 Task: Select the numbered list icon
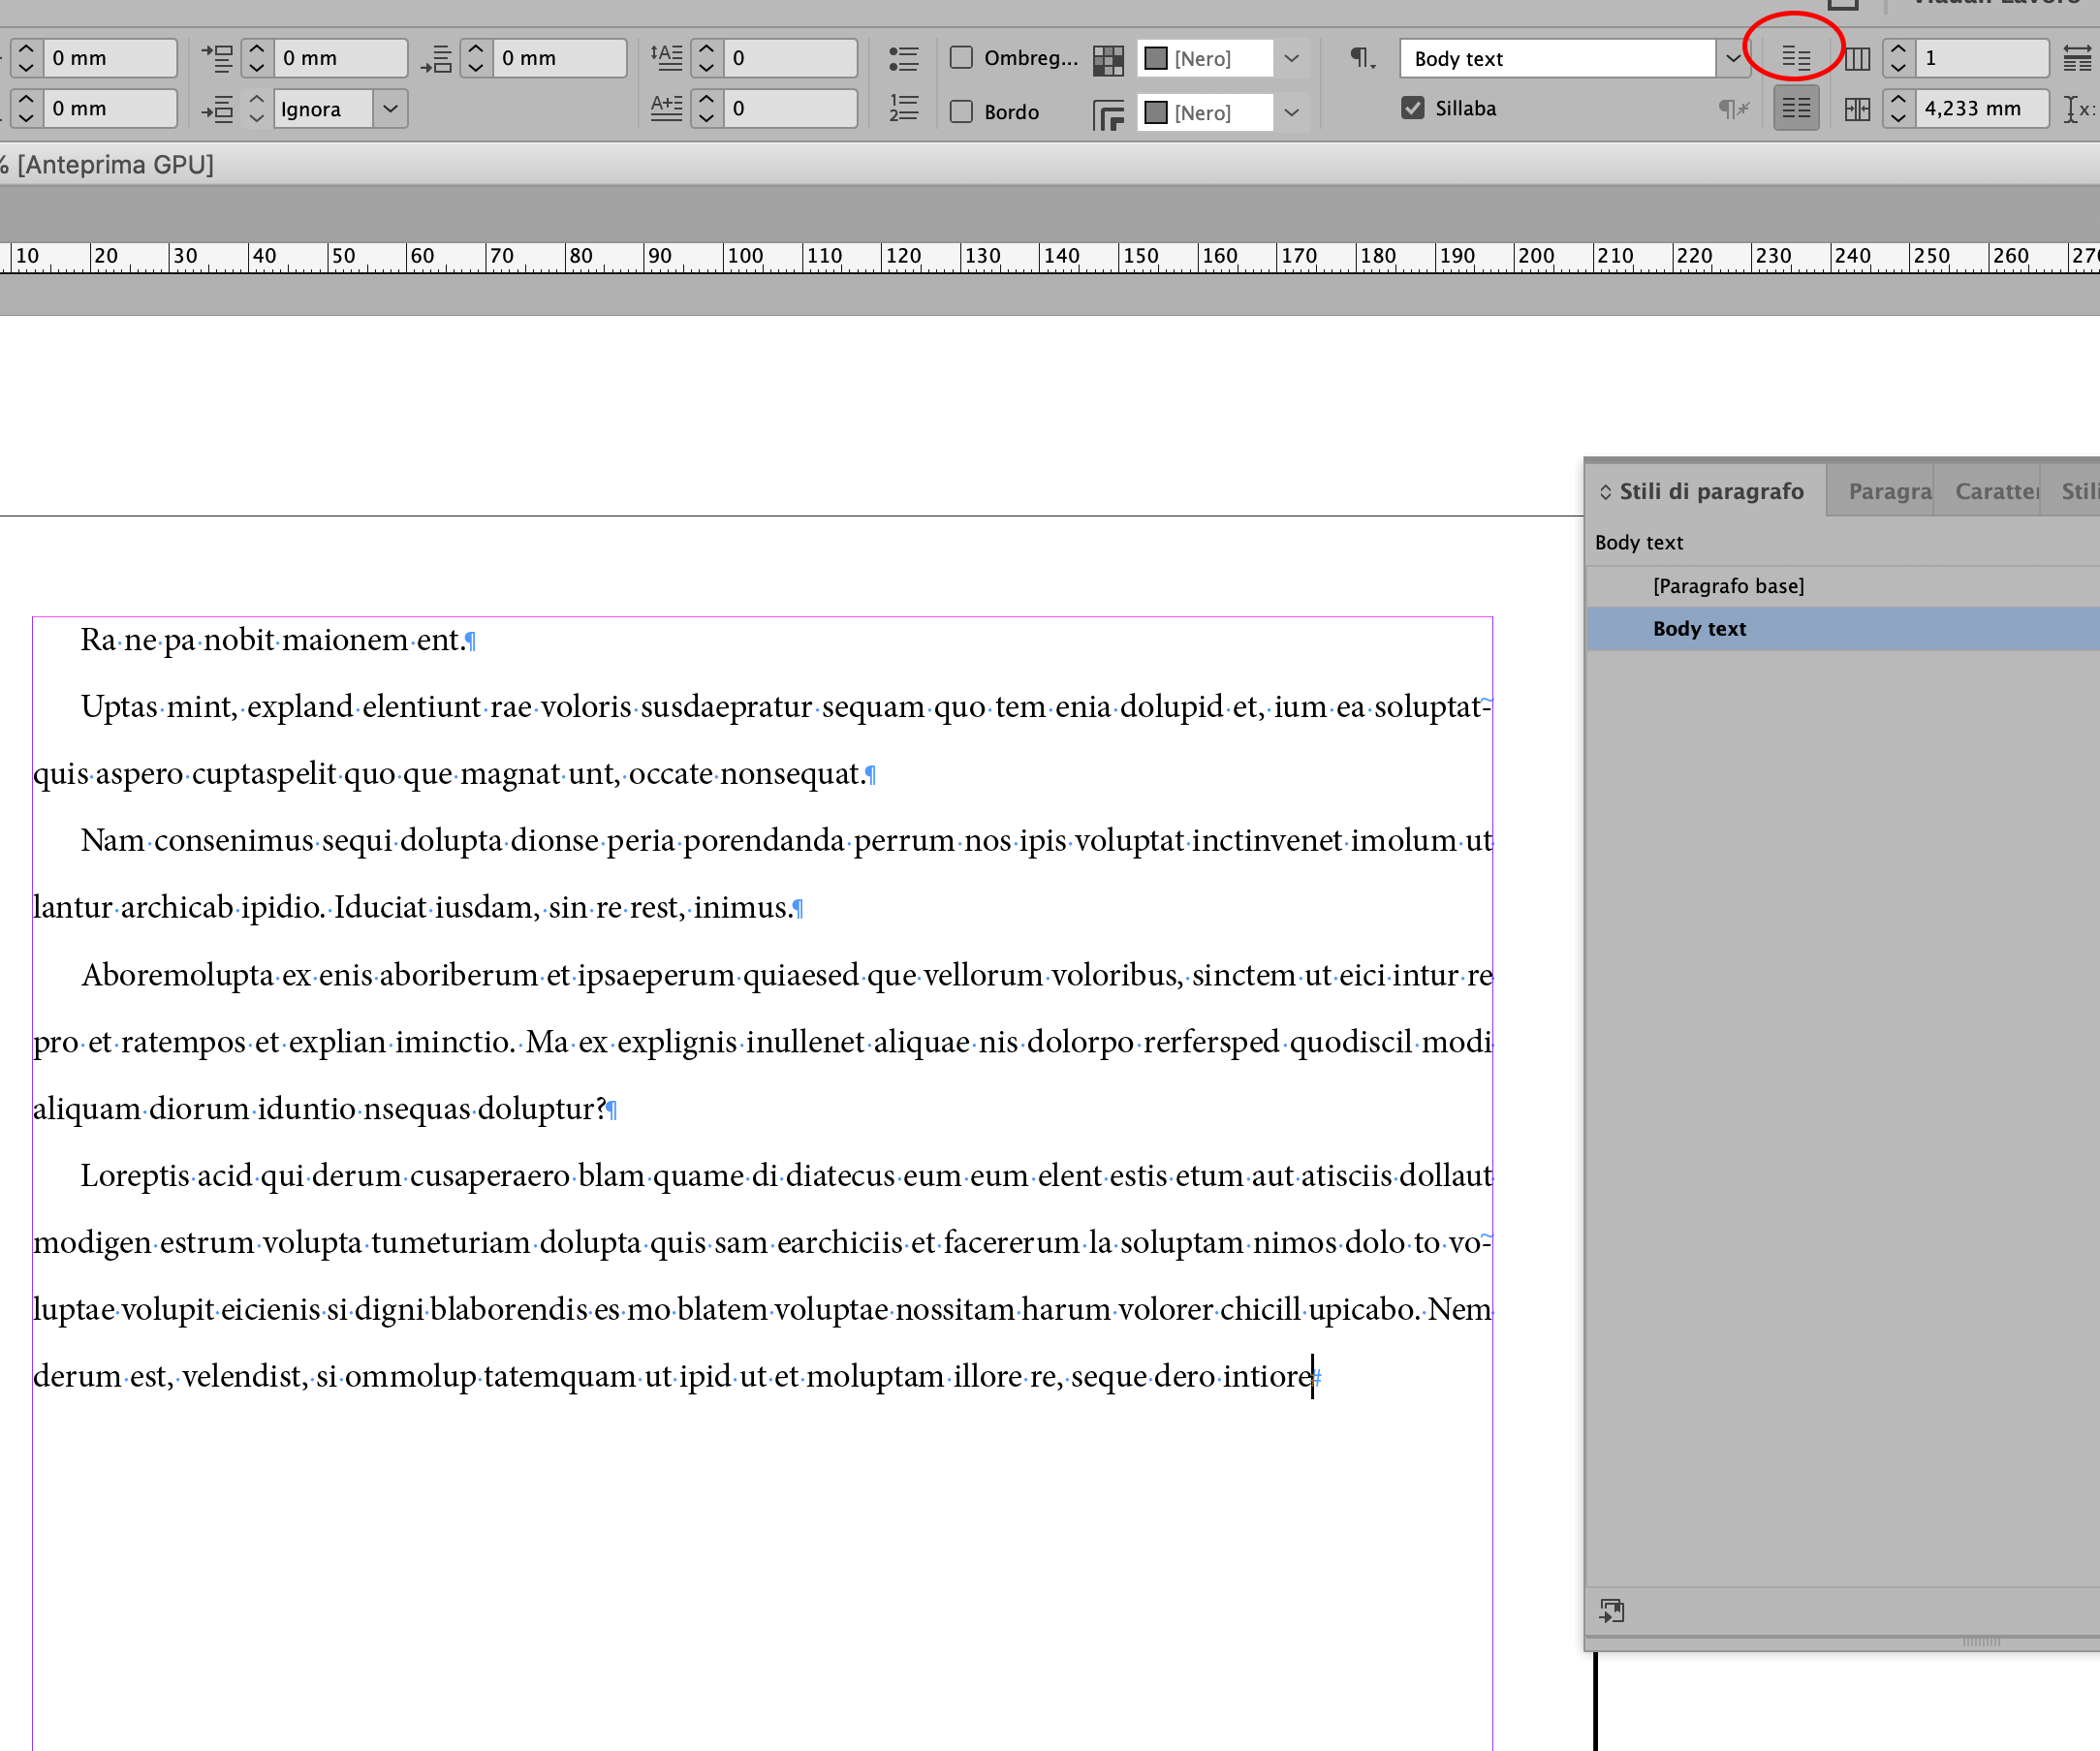[903, 108]
